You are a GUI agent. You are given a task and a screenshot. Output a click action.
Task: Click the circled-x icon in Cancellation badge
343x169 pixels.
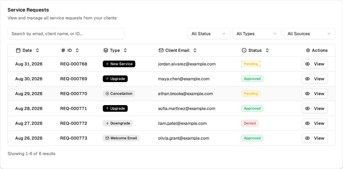click(107, 94)
